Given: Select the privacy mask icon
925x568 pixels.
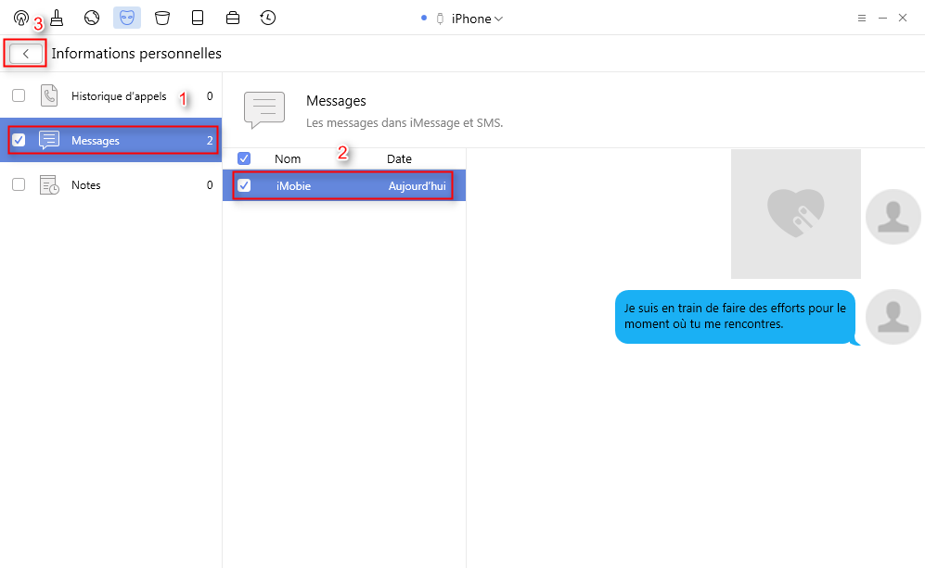Looking at the screenshot, I should coord(127,18).
